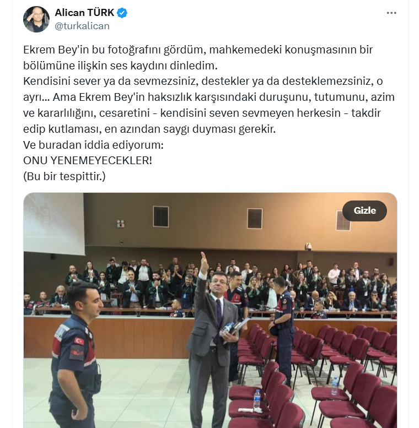419x428 pixels.
Task: Click the gendarme standing beside the red chairs
Action: 283,329
